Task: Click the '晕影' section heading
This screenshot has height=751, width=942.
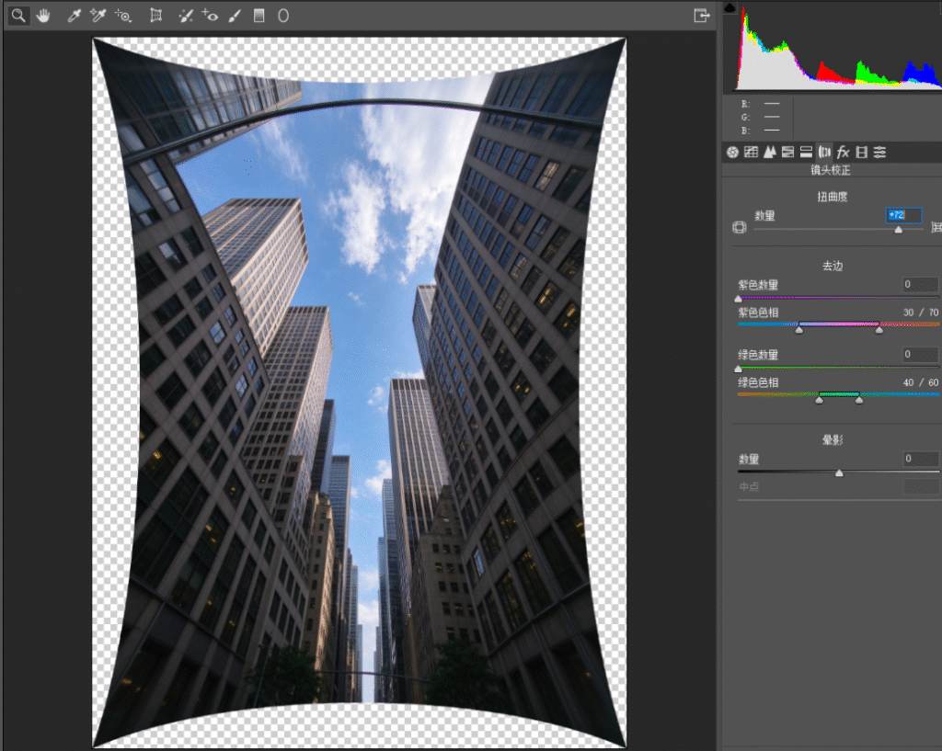Action: click(x=832, y=440)
